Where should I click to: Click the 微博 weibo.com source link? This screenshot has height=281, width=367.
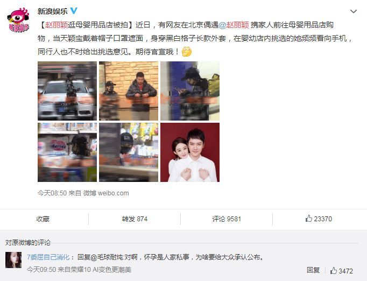[106, 193]
